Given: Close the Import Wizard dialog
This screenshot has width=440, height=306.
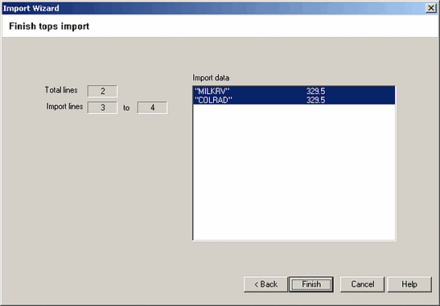Looking at the screenshot, I should point(430,8).
